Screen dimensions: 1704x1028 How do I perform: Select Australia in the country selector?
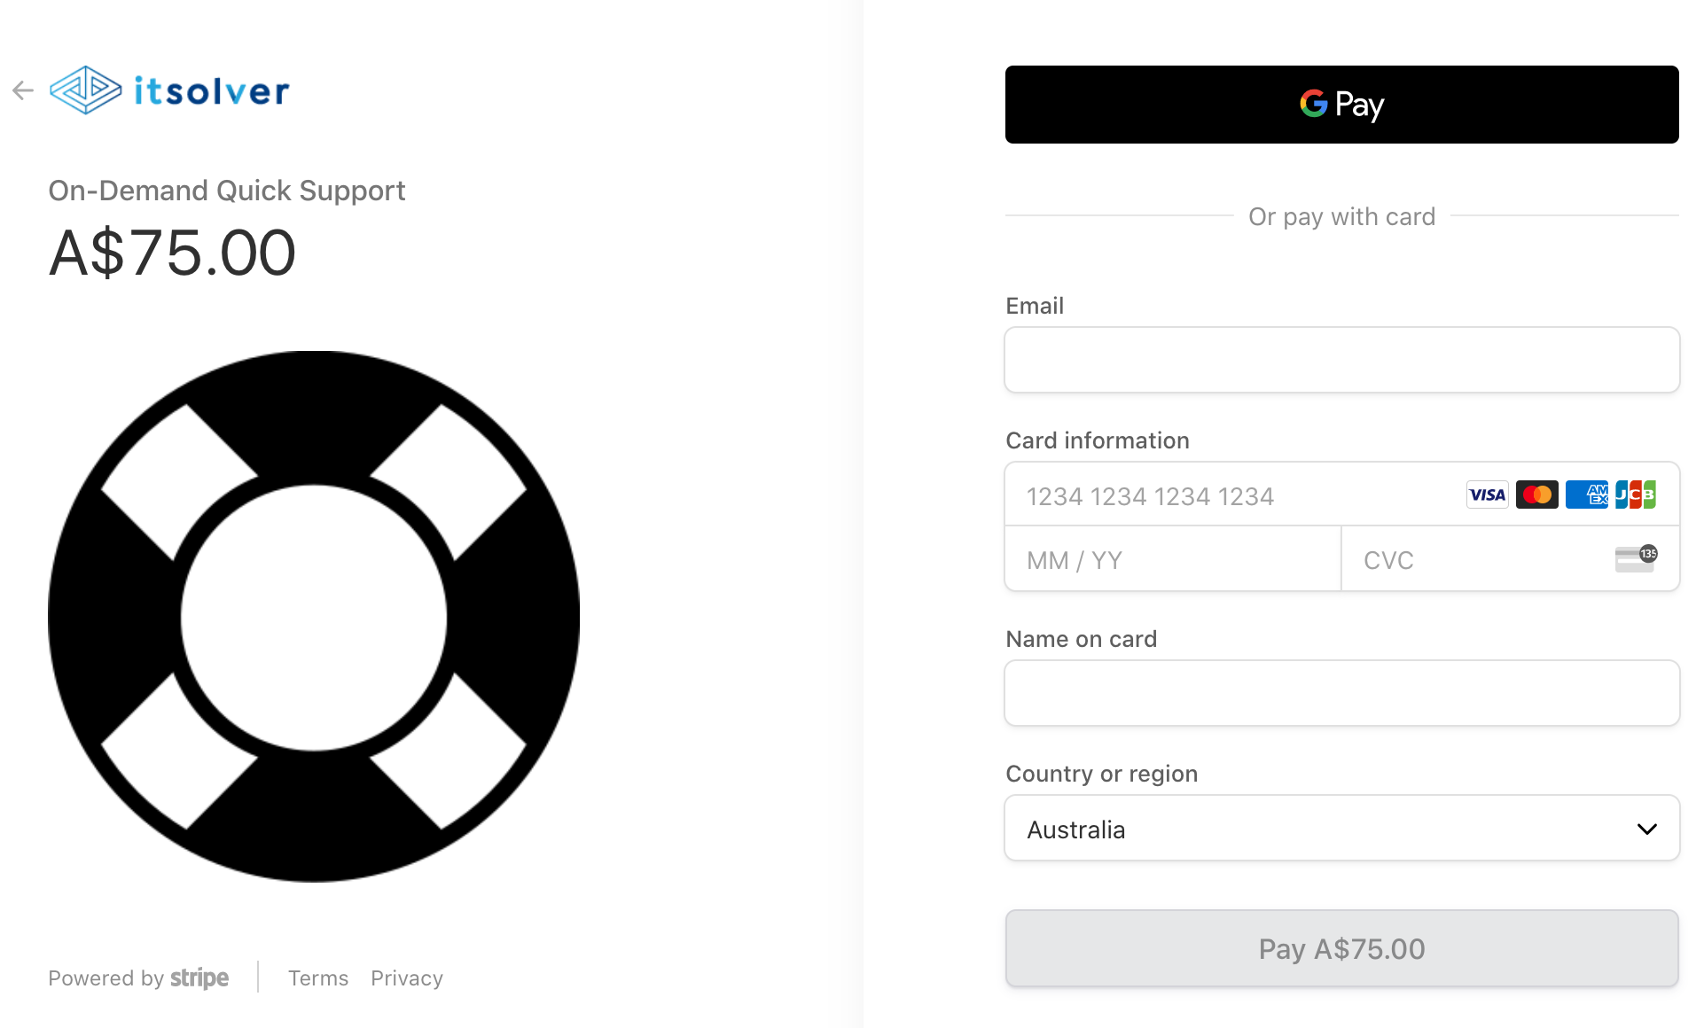(x=1075, y=829)
